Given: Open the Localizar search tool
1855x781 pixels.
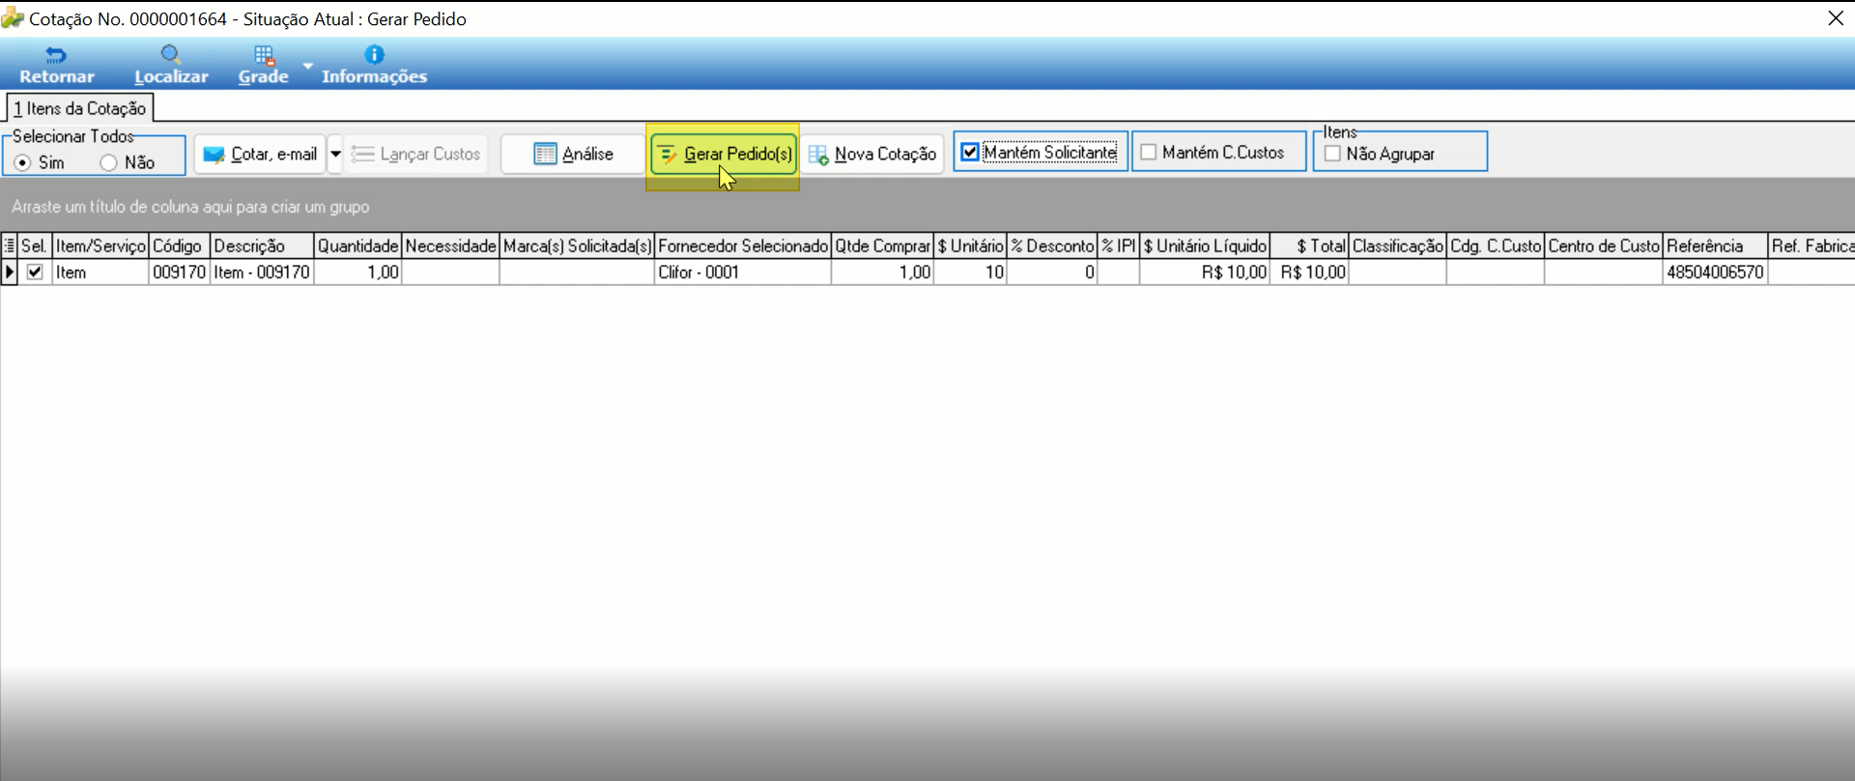Looking at the screenshot, I should click(171, 65).
